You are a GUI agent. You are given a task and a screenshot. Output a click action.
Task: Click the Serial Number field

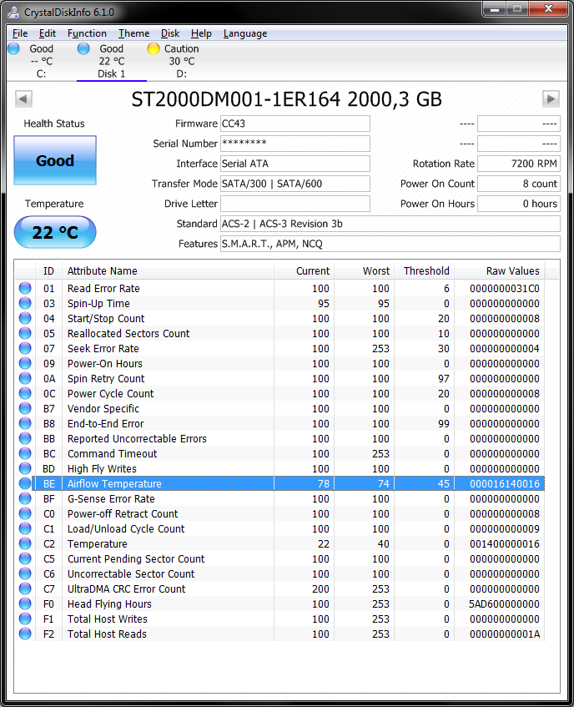[295, 144]
